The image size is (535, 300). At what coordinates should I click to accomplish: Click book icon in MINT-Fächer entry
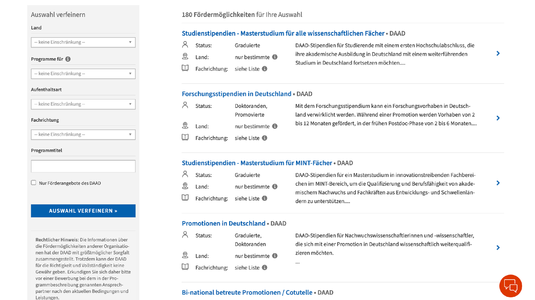tap(185, 197)
